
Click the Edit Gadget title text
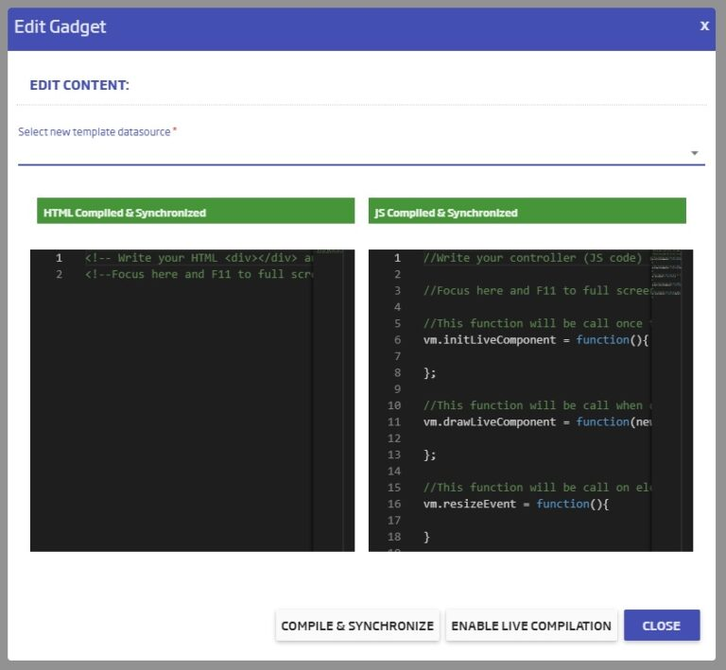pos(60,26)
